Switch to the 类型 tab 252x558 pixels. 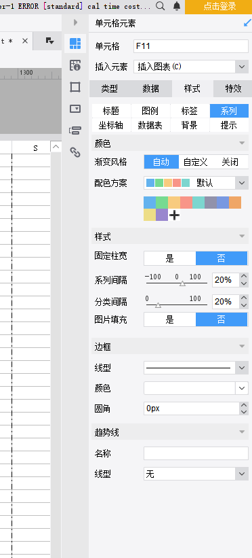pos(109,88)
